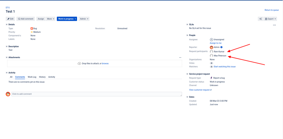Screen dimensions: 283x139
Task: Click the votes count badge
Action: click(x=211, y=63)
